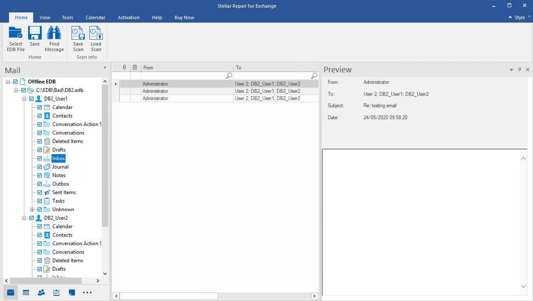This screenshot has height=301, width=533.
Task: Toggle the DB2_User1 checkbox
Action: click(x=32, y=99)
